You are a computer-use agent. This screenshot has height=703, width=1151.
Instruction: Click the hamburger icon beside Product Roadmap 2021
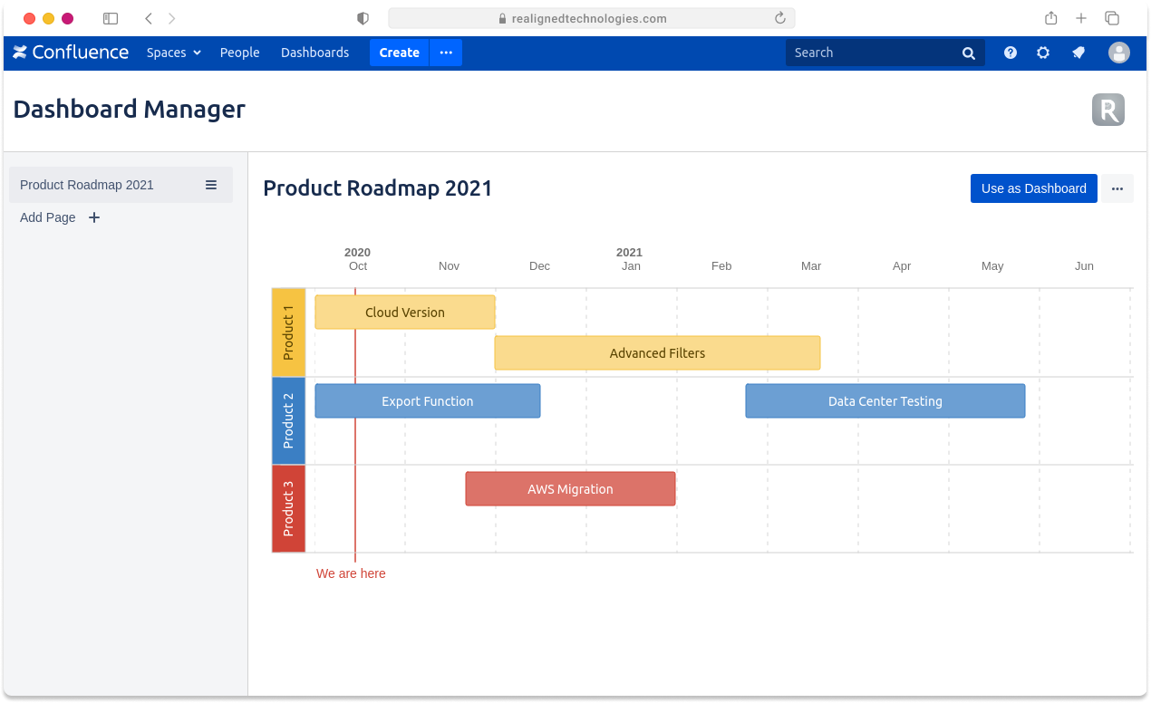(210, 185)
